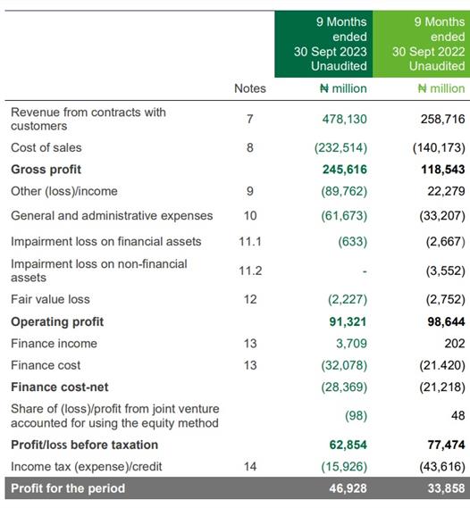Click the 2023 revenue value 478,130

click(x=344, y=119)
